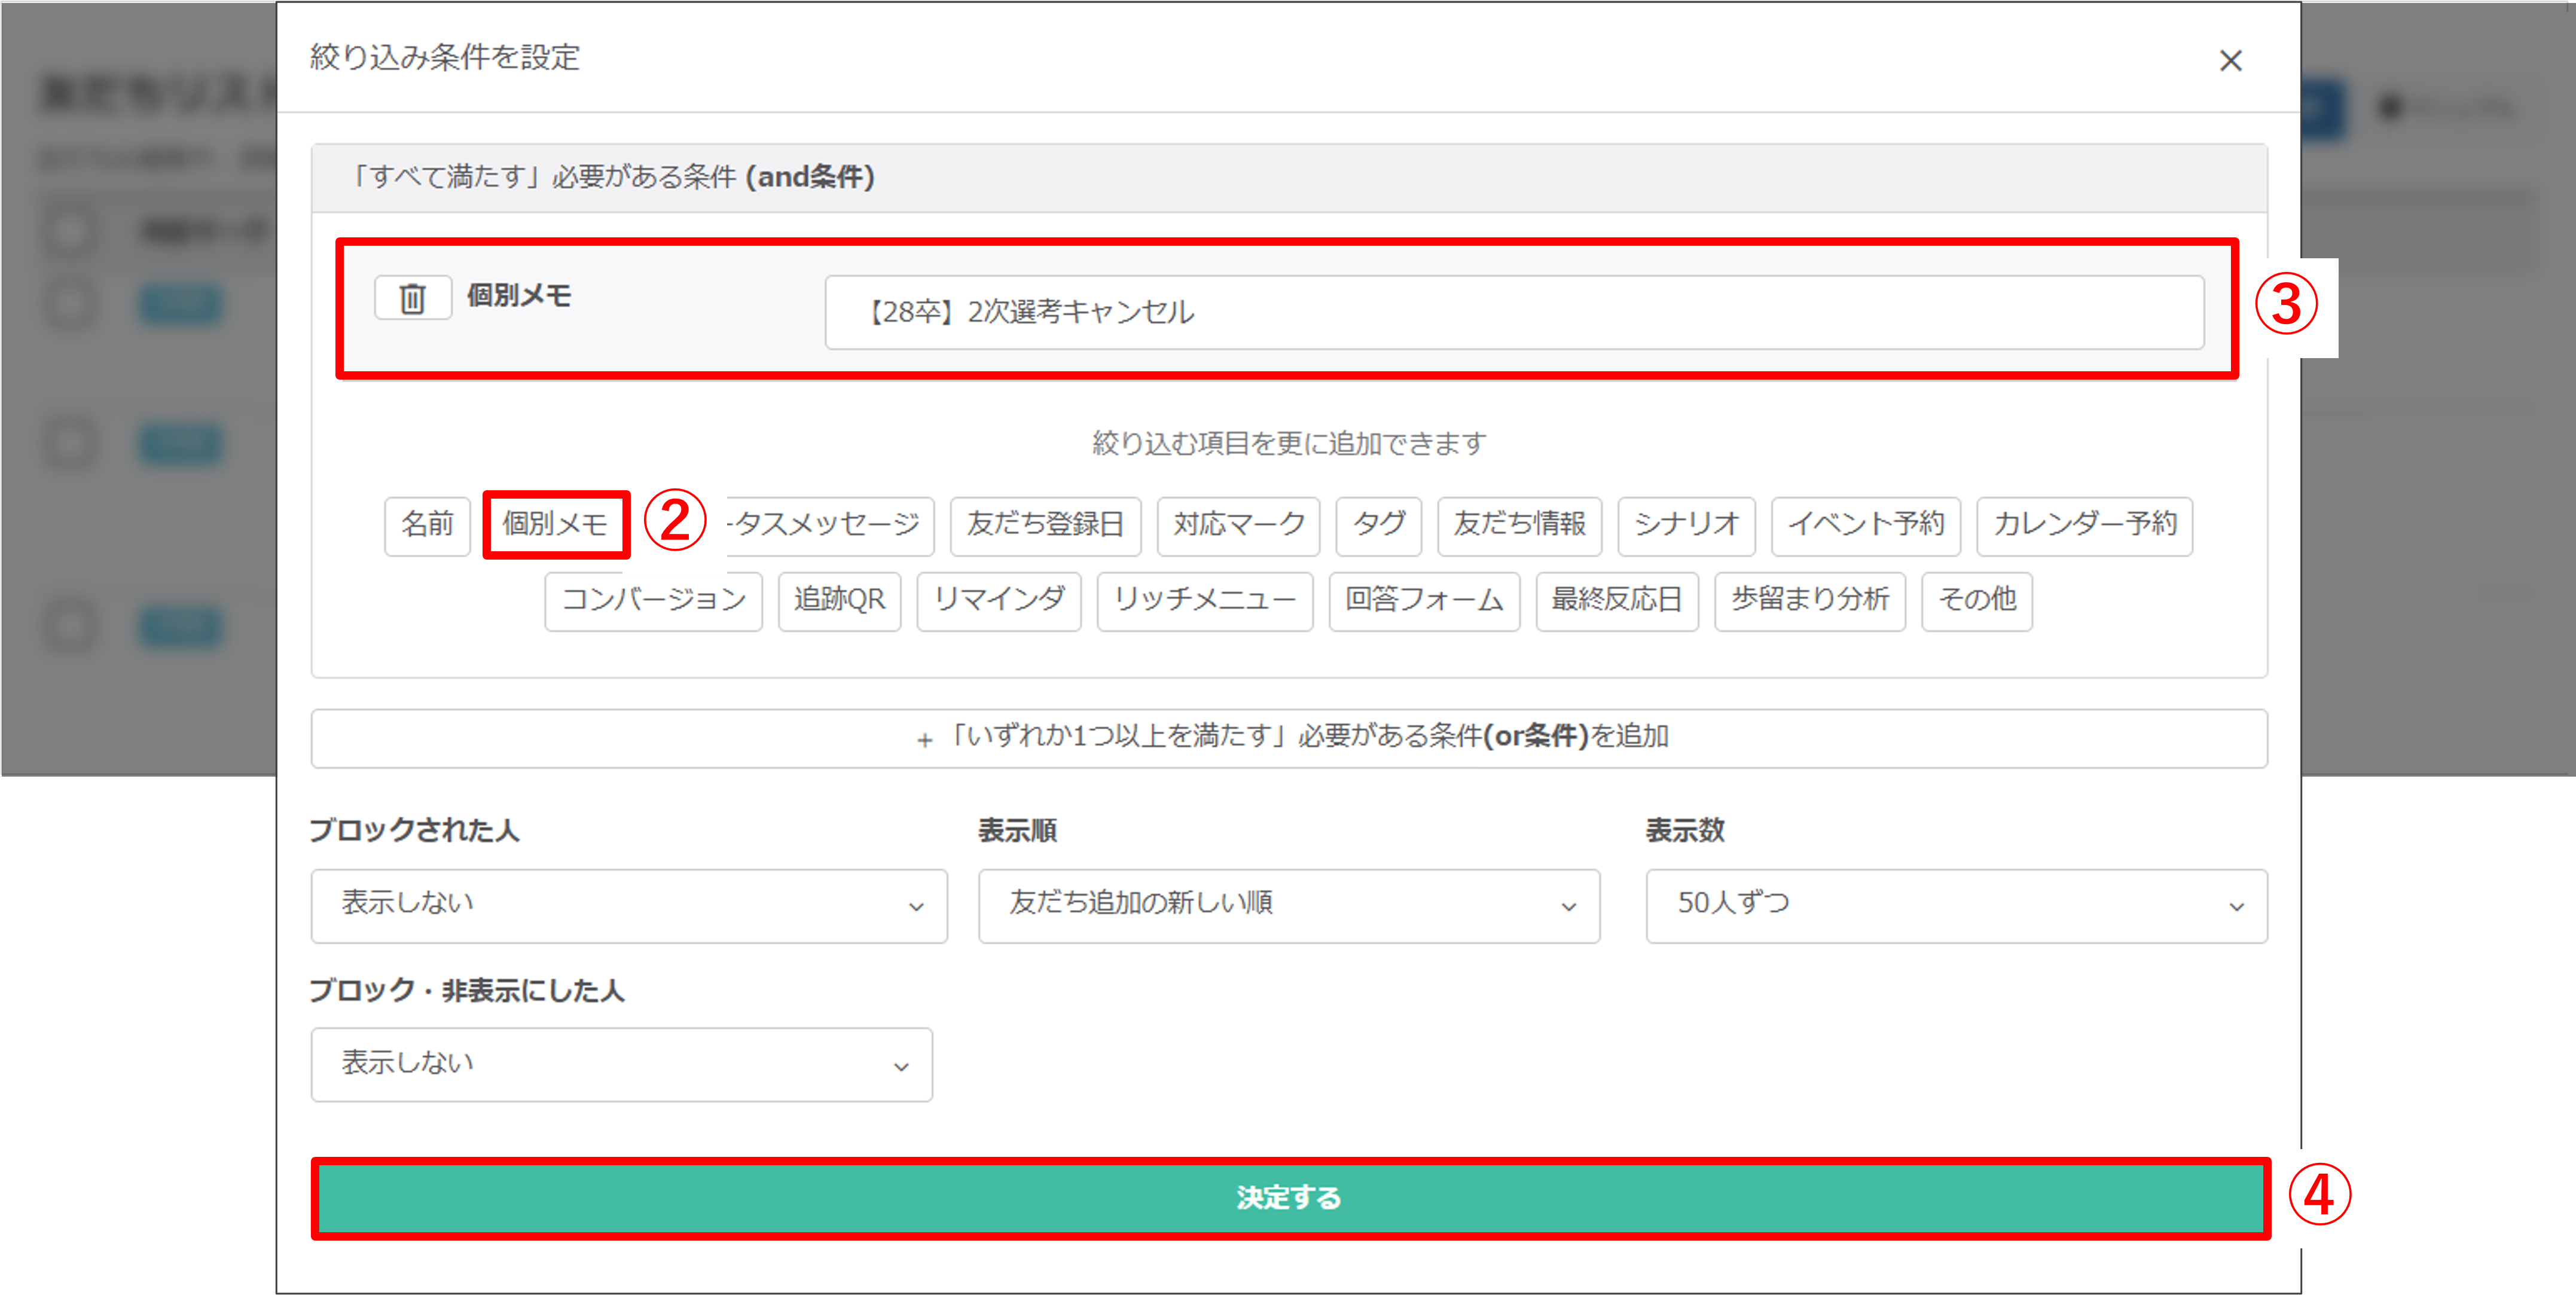Open the 表示順 sort order dropdown

1288,905
